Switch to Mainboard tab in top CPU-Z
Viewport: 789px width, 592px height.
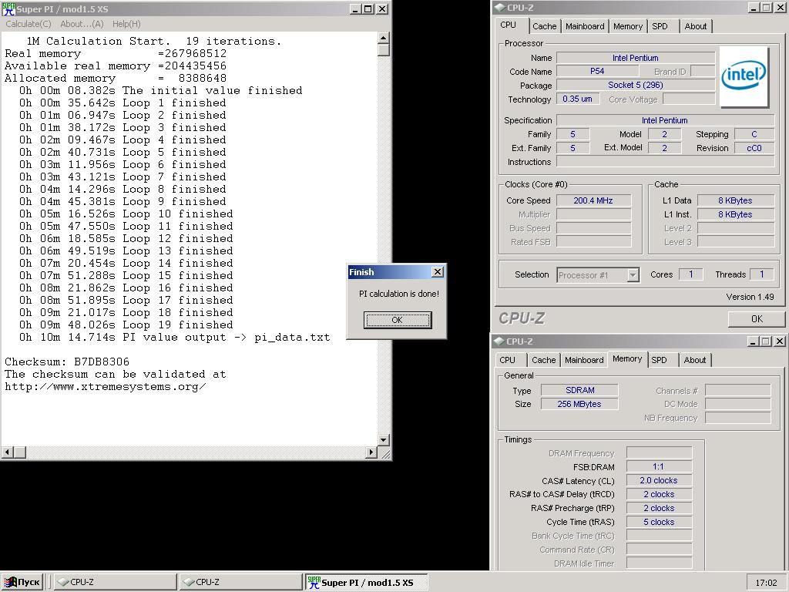tap(585, 26)
